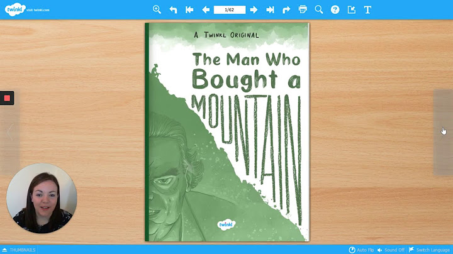Click the book cover of Man Who Bought a Mountain
The width and height of the screenshot is (453, 254).
(227, 132)
